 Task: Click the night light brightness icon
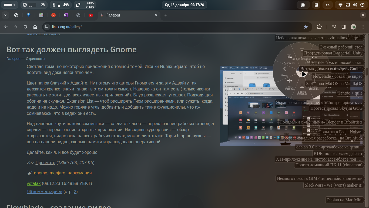(341, 5)
